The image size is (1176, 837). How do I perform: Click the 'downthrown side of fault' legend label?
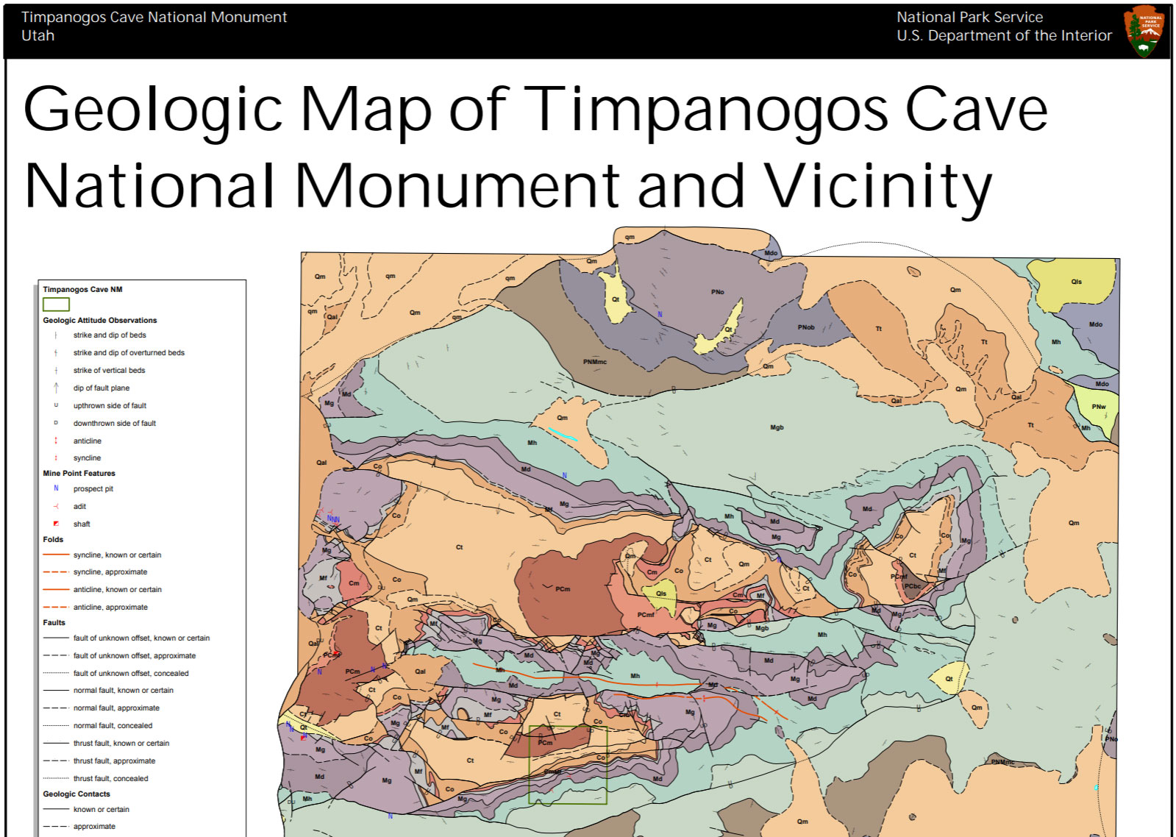click(115, 423)
